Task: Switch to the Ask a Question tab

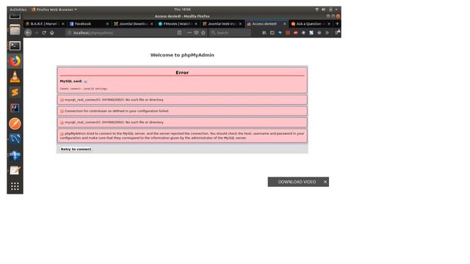Action: point(311,23)
